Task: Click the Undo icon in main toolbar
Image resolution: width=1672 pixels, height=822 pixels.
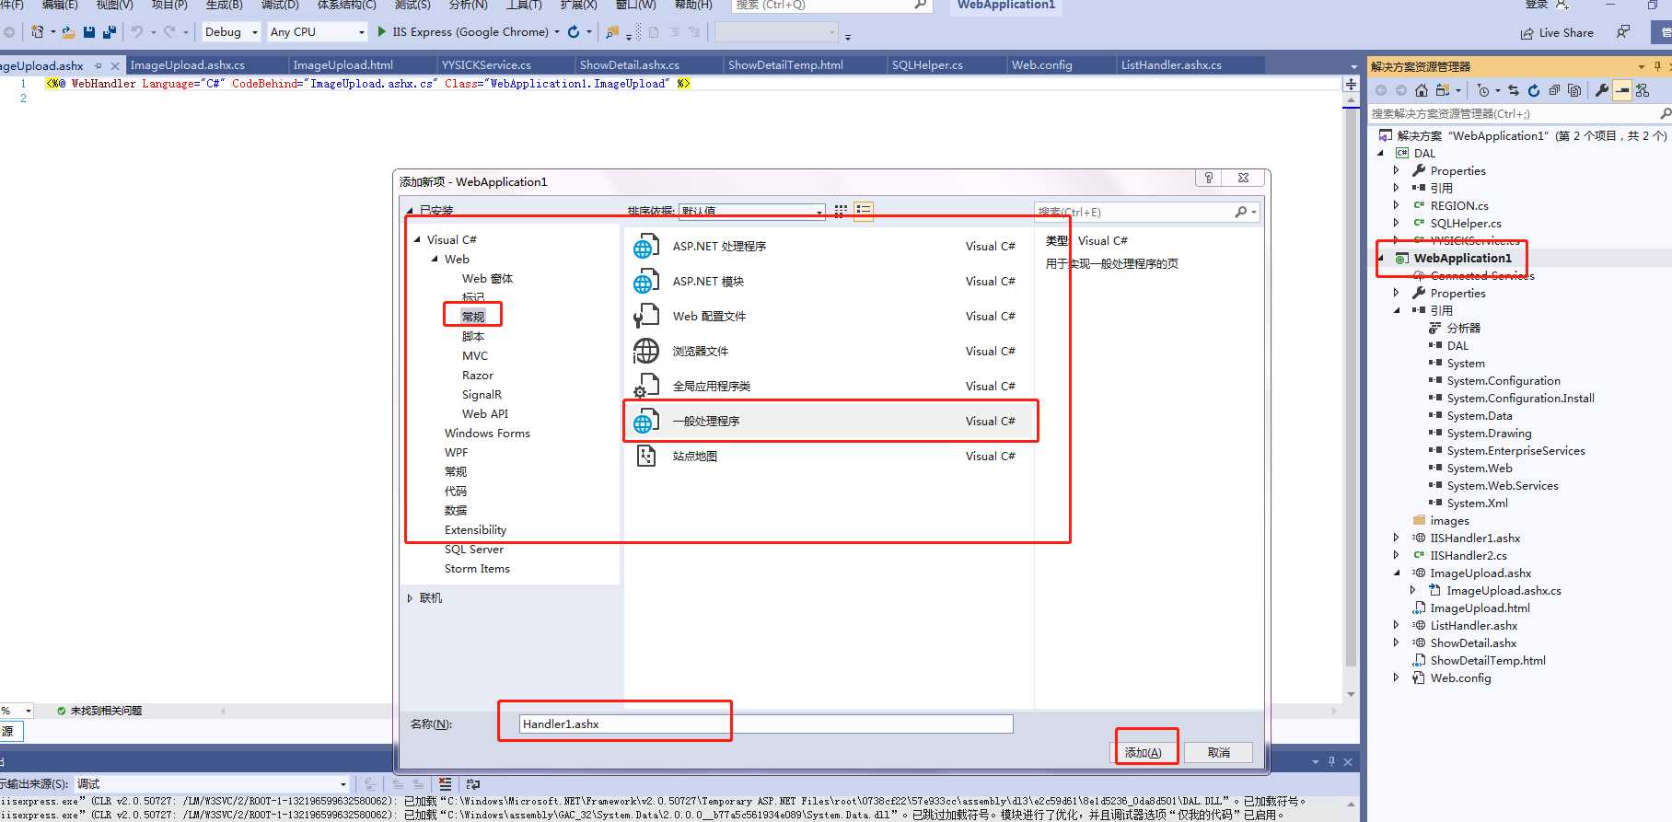Action: pos(137,32)
